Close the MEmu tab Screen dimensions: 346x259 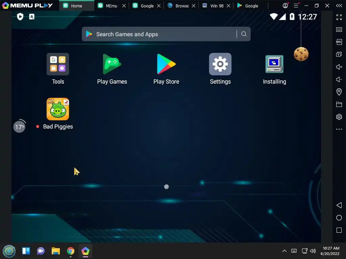124,6
